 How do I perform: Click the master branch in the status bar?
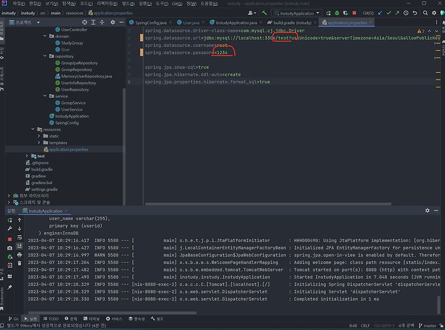tap(427, 325)
